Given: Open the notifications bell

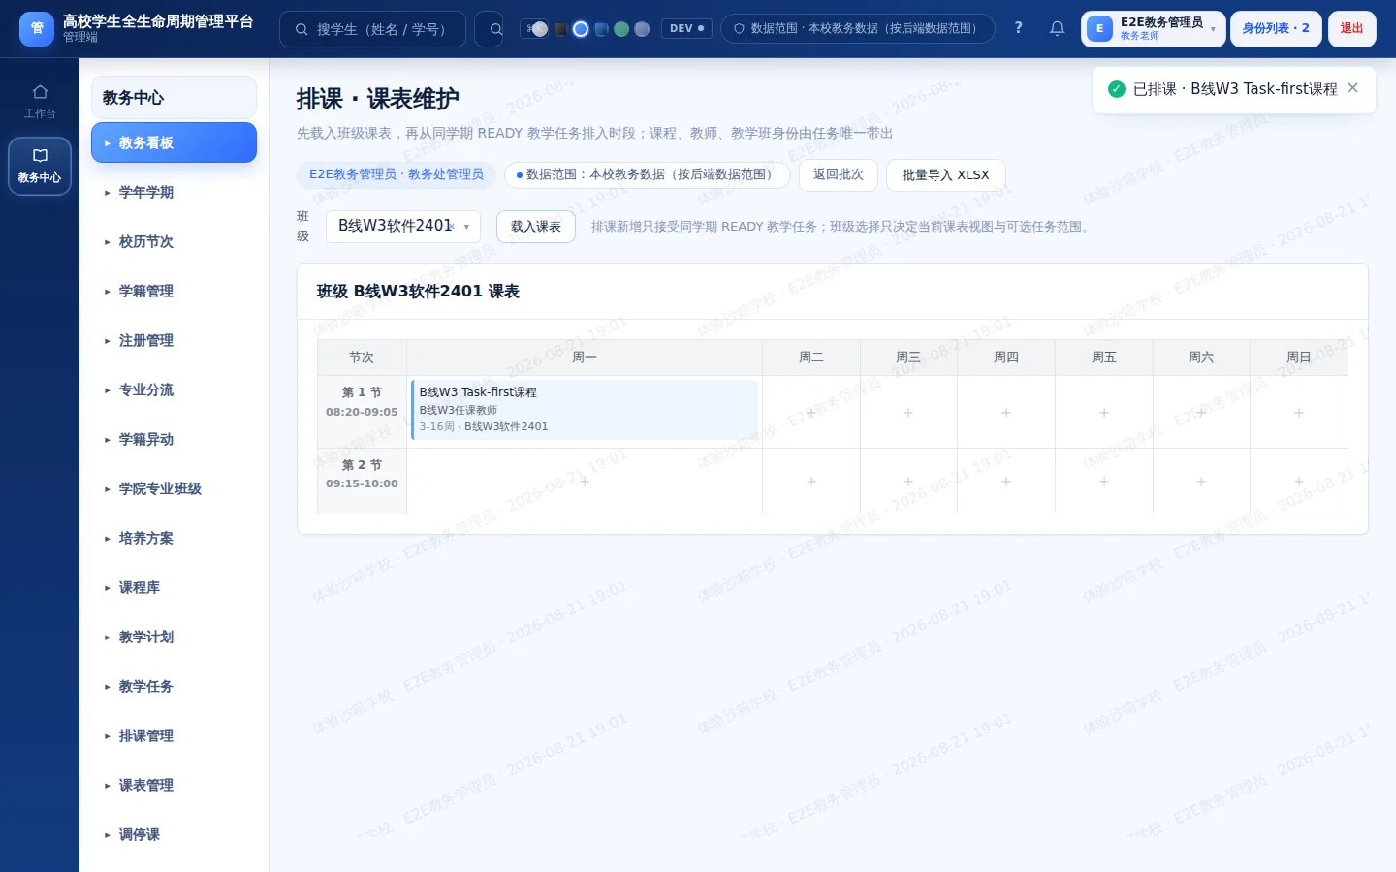Looking at the screenshot, I should pos(1057,29).
